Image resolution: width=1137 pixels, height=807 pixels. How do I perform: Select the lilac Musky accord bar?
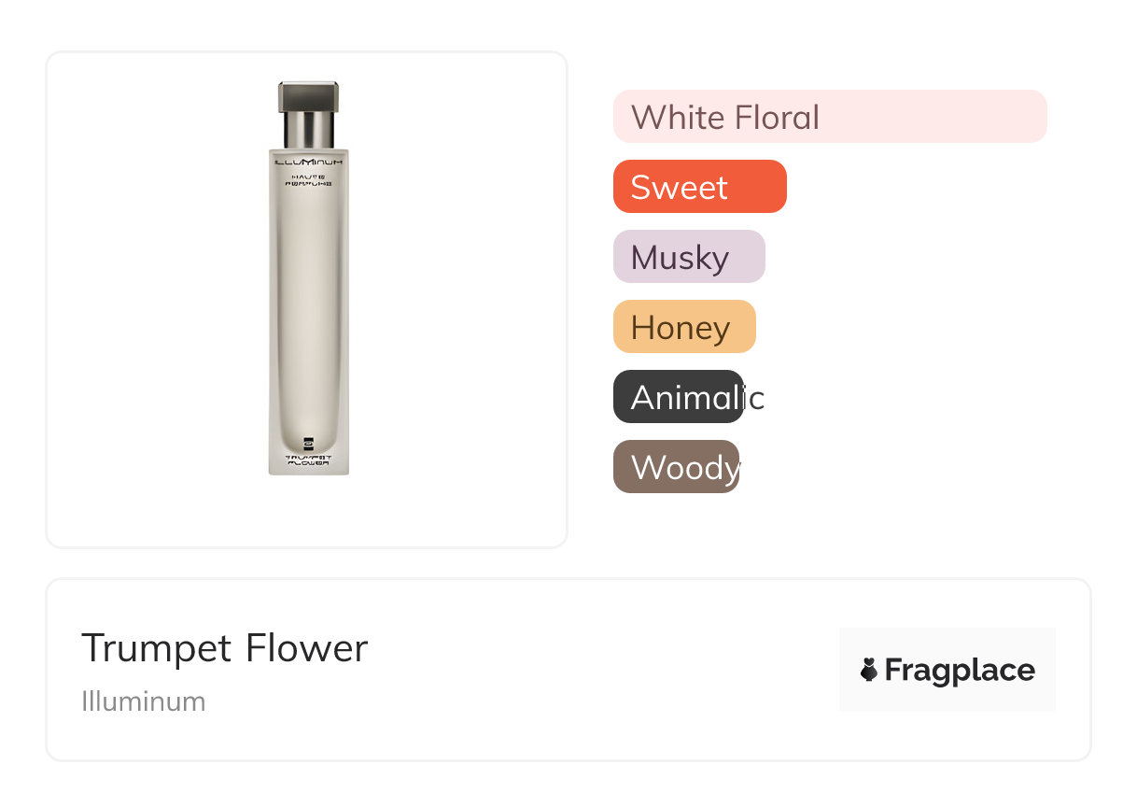pyautogui.click(x=688, y=257)
